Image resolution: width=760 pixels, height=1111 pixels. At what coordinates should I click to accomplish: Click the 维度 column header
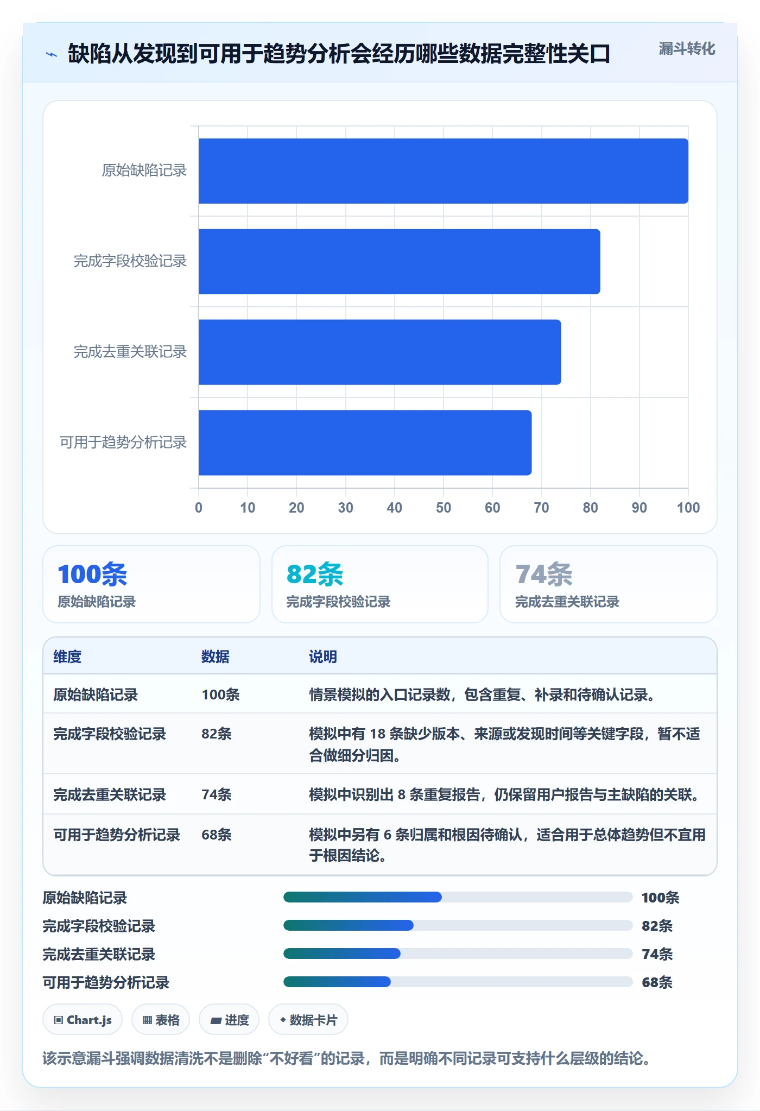pyautogui.click(x=67, y=656)
